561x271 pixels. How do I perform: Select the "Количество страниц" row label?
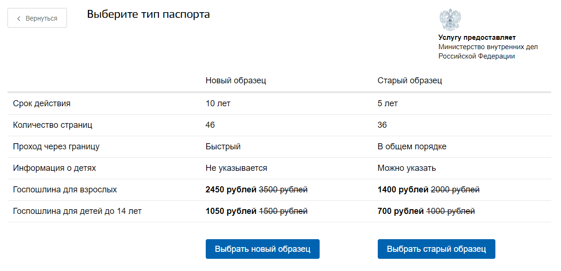52,125
